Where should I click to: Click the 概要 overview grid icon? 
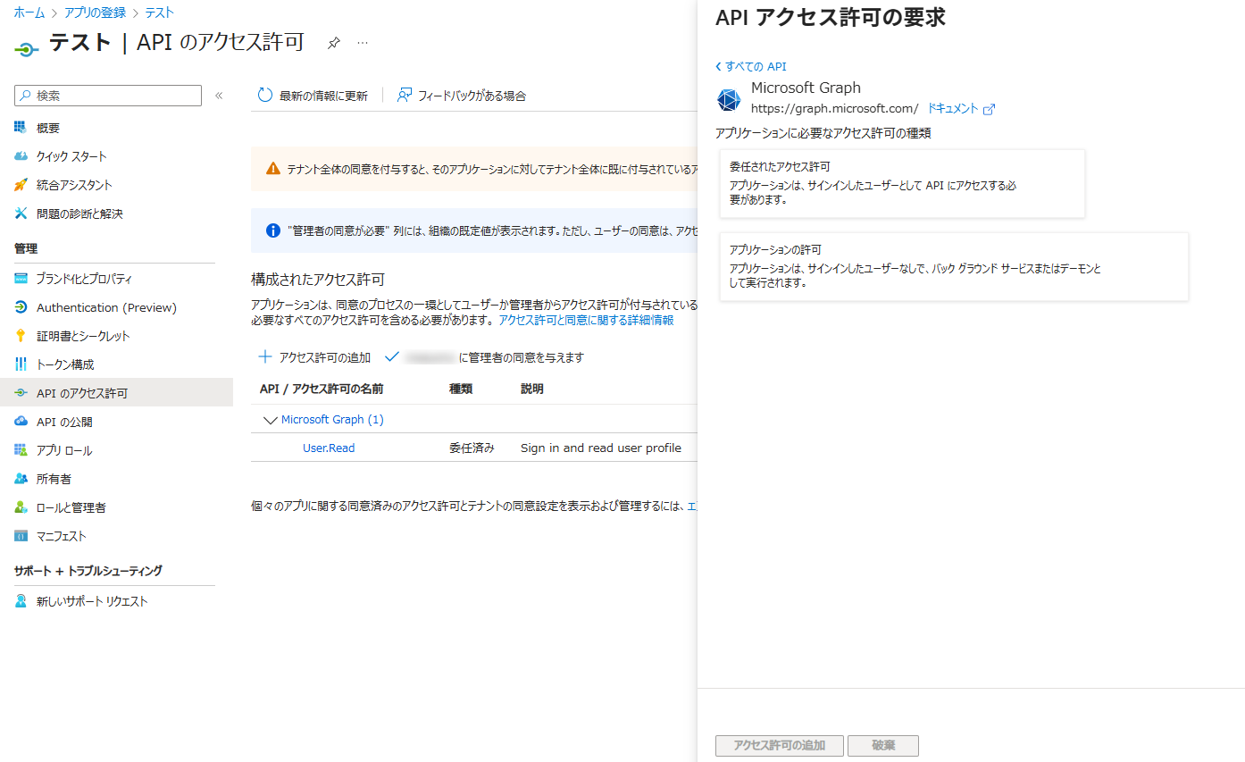[21, 128]
